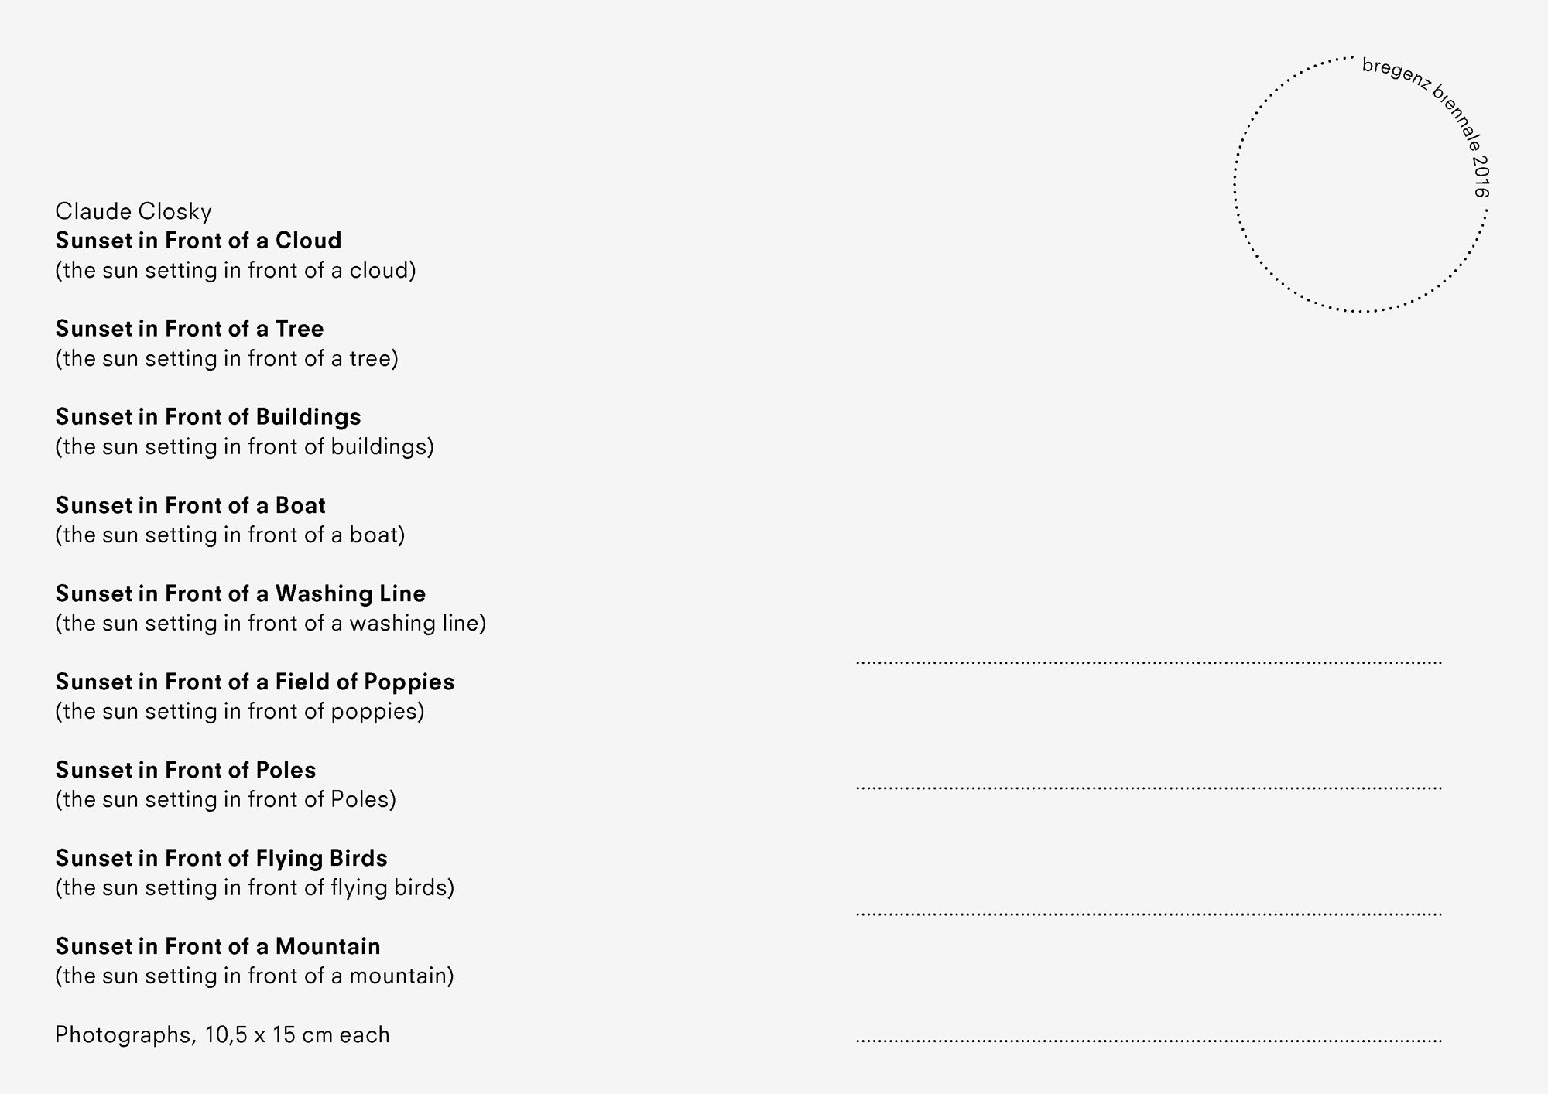Select the title Sunset in Front of a Boat
The width and height of the screenshot is (1548, 1094).
coord(190,505)
